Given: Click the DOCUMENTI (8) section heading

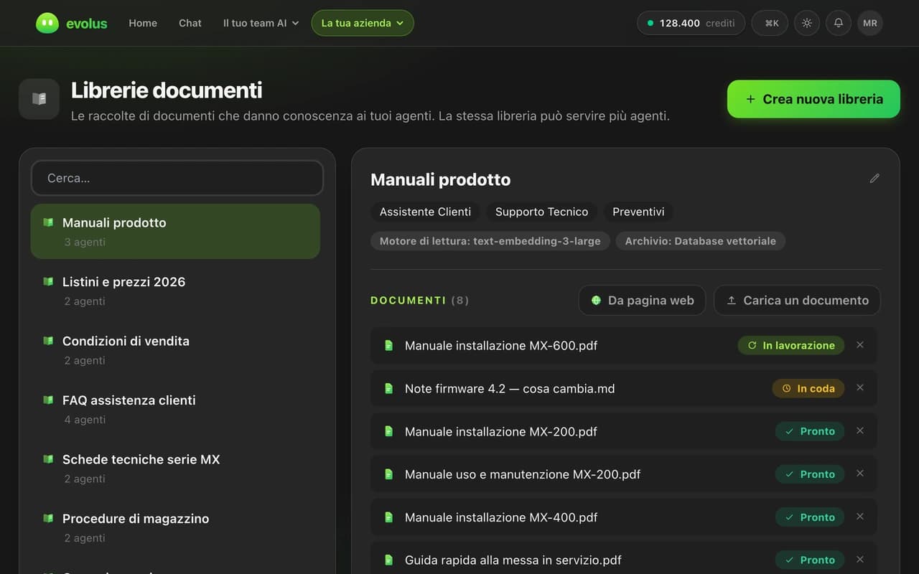Looking at the screenshot, I should click(420, 301).
